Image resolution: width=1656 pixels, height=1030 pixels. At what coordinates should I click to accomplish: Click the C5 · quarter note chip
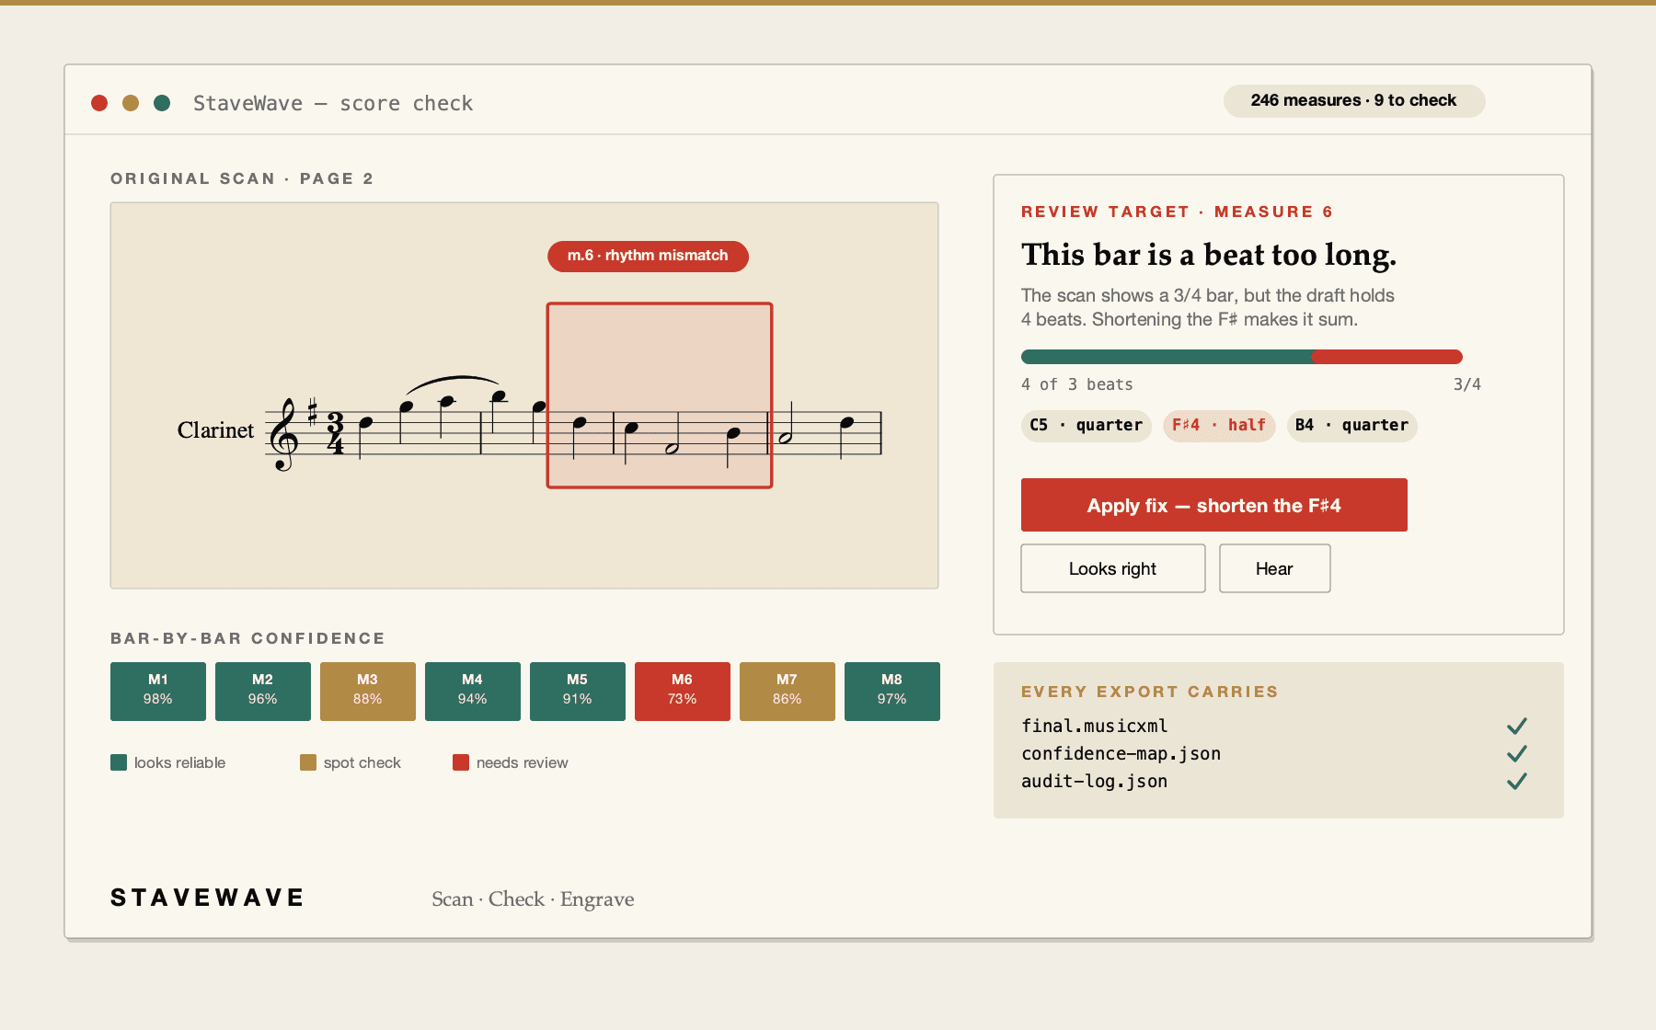1087,426
